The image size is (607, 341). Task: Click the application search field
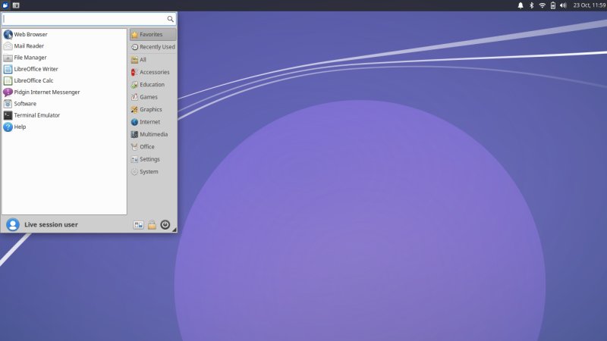coord(83,18)
